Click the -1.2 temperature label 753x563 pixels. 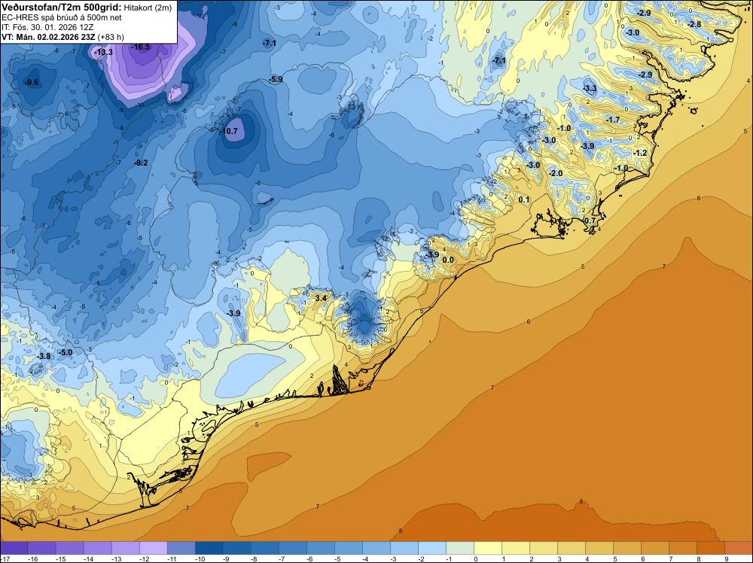pos(640,153)
